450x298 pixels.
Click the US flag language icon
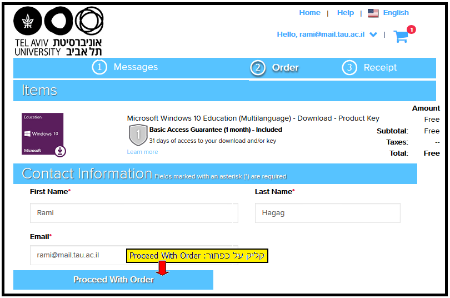pos(373,13)
